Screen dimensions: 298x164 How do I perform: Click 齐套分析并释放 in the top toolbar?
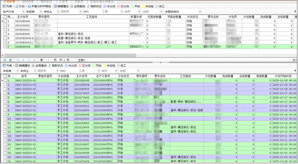point(39,6)
